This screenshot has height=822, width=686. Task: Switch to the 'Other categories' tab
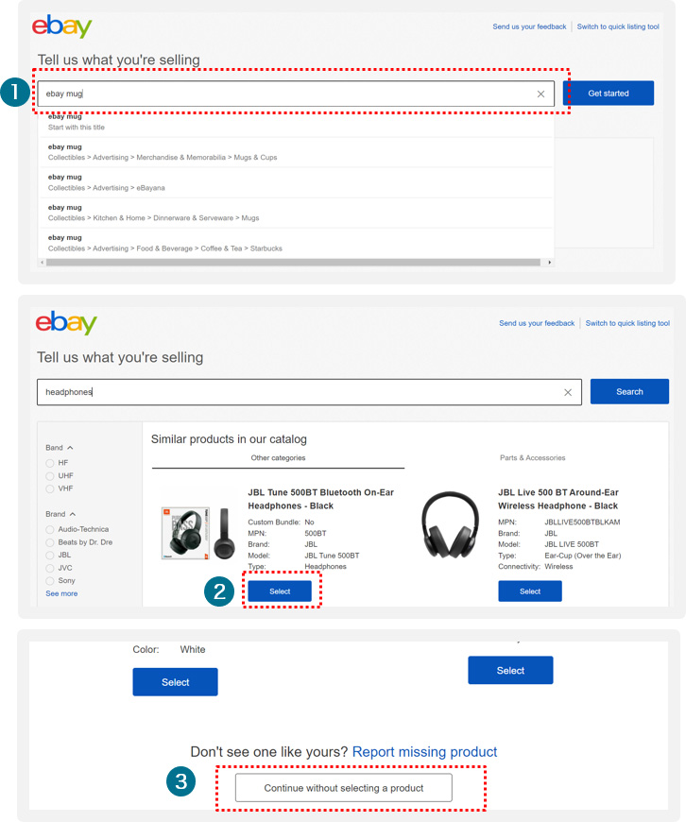(278, 458)
